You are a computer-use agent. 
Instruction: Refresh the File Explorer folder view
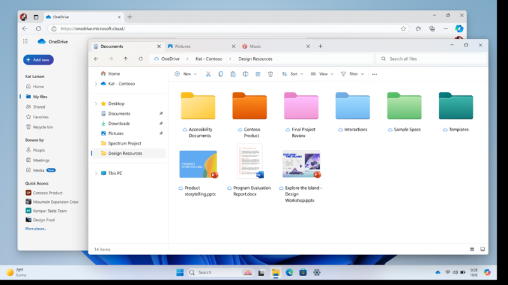click(x=140, y=59)
